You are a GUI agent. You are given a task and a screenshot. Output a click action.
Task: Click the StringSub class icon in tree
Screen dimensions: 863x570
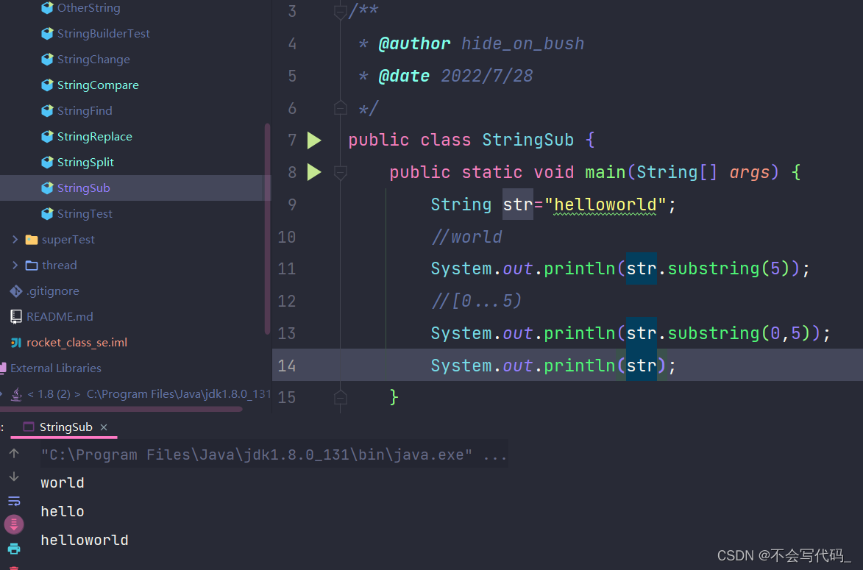47,188
